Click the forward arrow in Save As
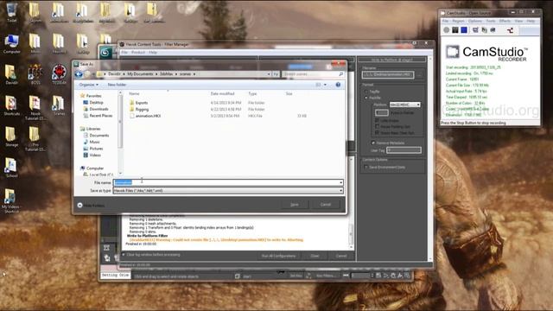The height and width of the screenshot is (311, 553). [87, 74]
